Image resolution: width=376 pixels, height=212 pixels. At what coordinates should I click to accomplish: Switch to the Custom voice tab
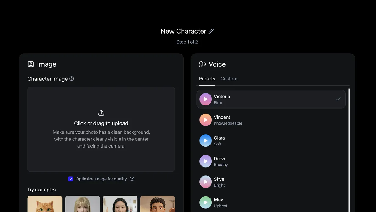pos(229,79)
